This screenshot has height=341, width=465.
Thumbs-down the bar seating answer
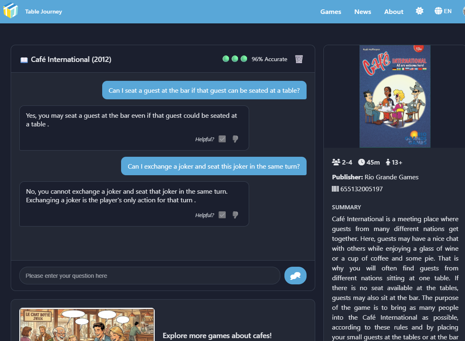point(235,139)
